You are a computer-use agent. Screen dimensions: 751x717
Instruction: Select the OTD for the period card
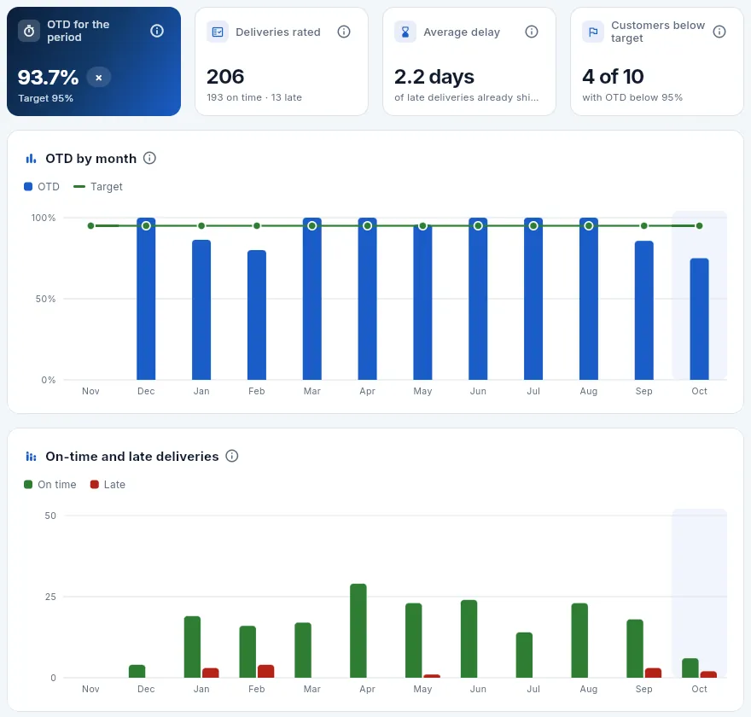(x=94, y=61)
